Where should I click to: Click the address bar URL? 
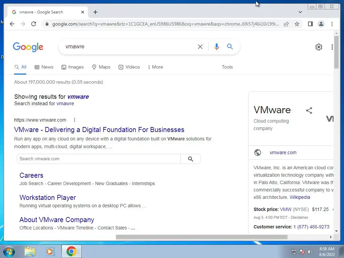pyautogui.click(x=166, y=24)
